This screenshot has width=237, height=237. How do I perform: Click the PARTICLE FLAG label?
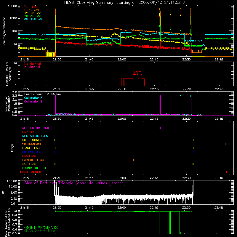tap(33, 160)
